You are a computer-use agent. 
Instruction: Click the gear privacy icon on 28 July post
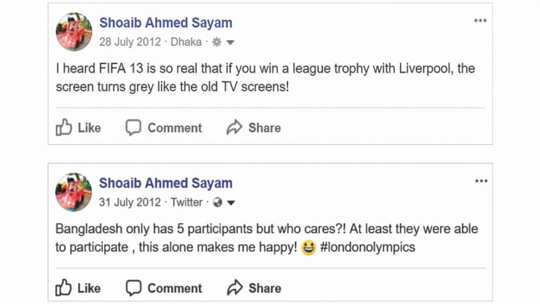pyautogui.click(x=217, y=42)
